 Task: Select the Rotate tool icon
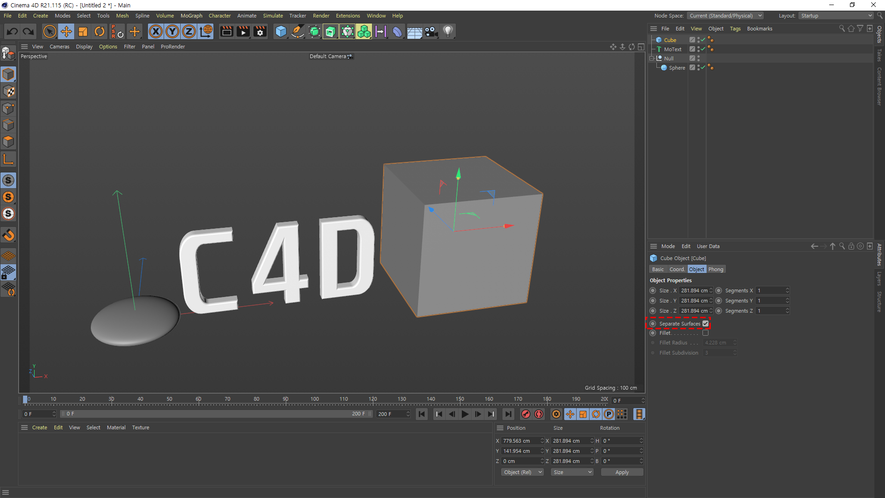[100, 31]
